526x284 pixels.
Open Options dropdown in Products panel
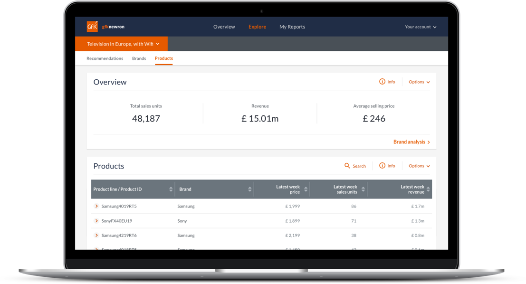point(419,166)
